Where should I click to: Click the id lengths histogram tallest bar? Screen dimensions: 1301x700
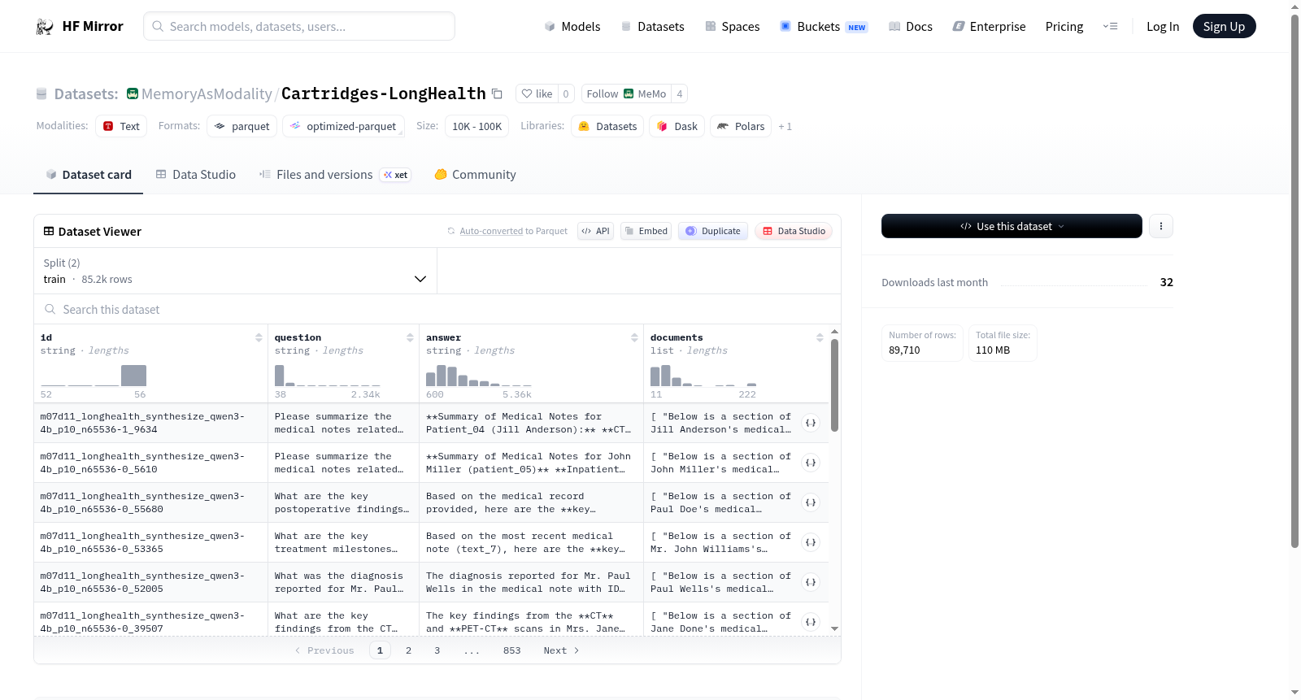click(x=133, y=376)
